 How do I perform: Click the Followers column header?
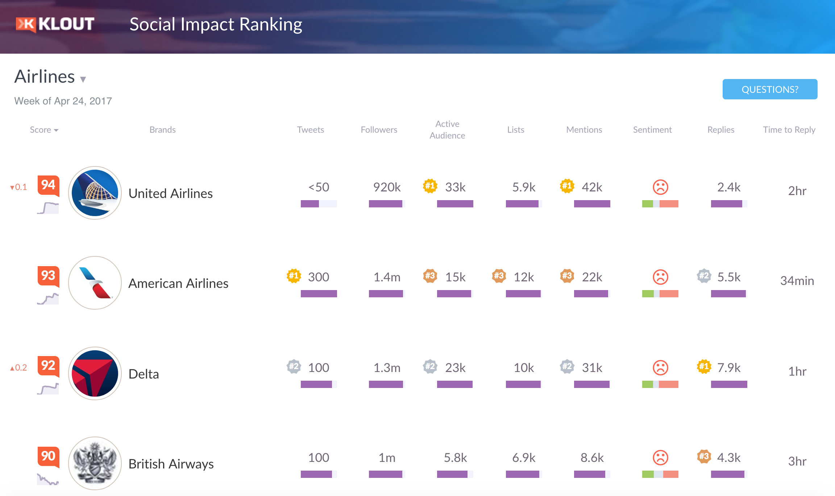pos(379,130)
